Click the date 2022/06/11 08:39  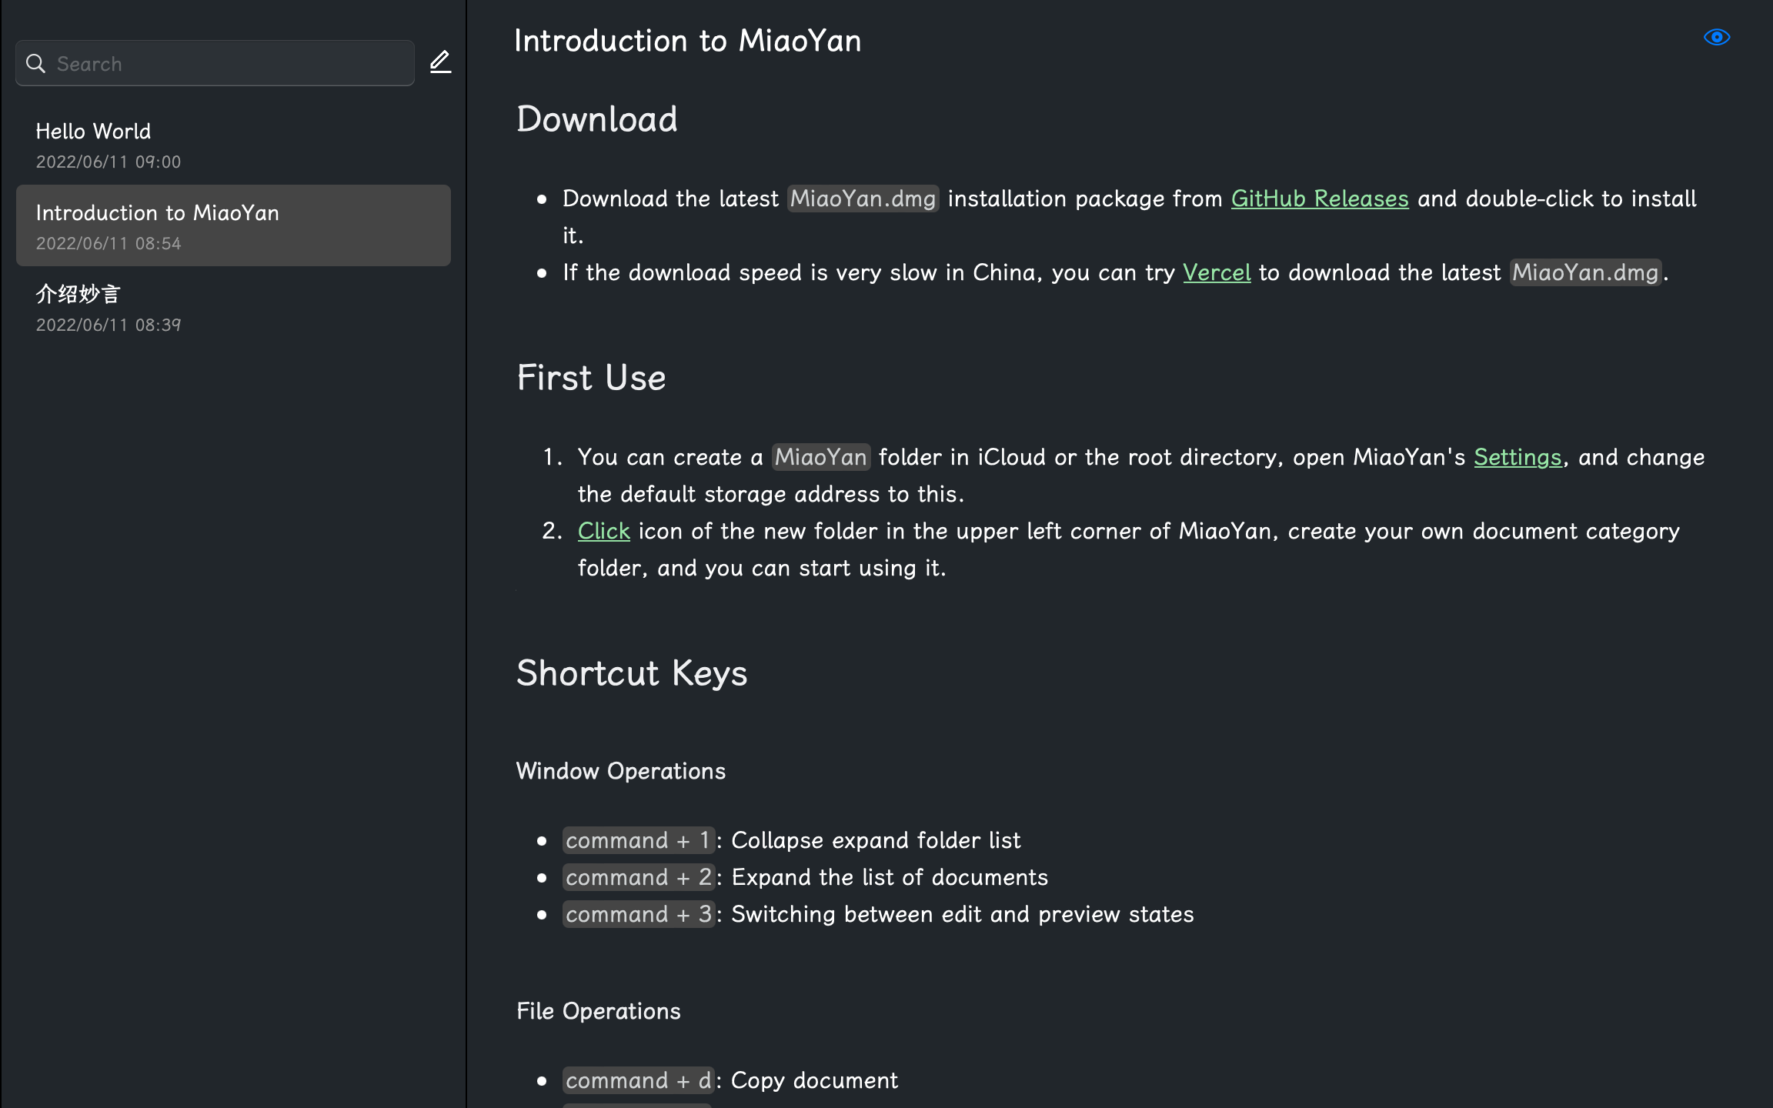(x=109, y=325)
